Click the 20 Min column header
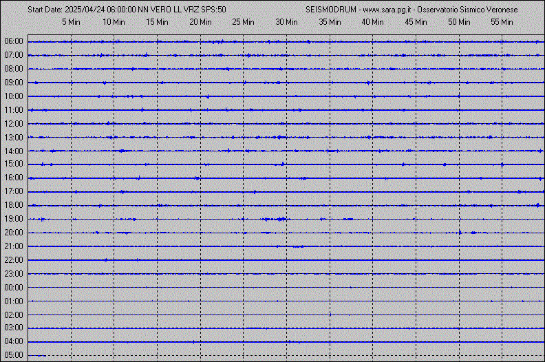The width and height of the screenshot is (545, 362). click(200, 22)
